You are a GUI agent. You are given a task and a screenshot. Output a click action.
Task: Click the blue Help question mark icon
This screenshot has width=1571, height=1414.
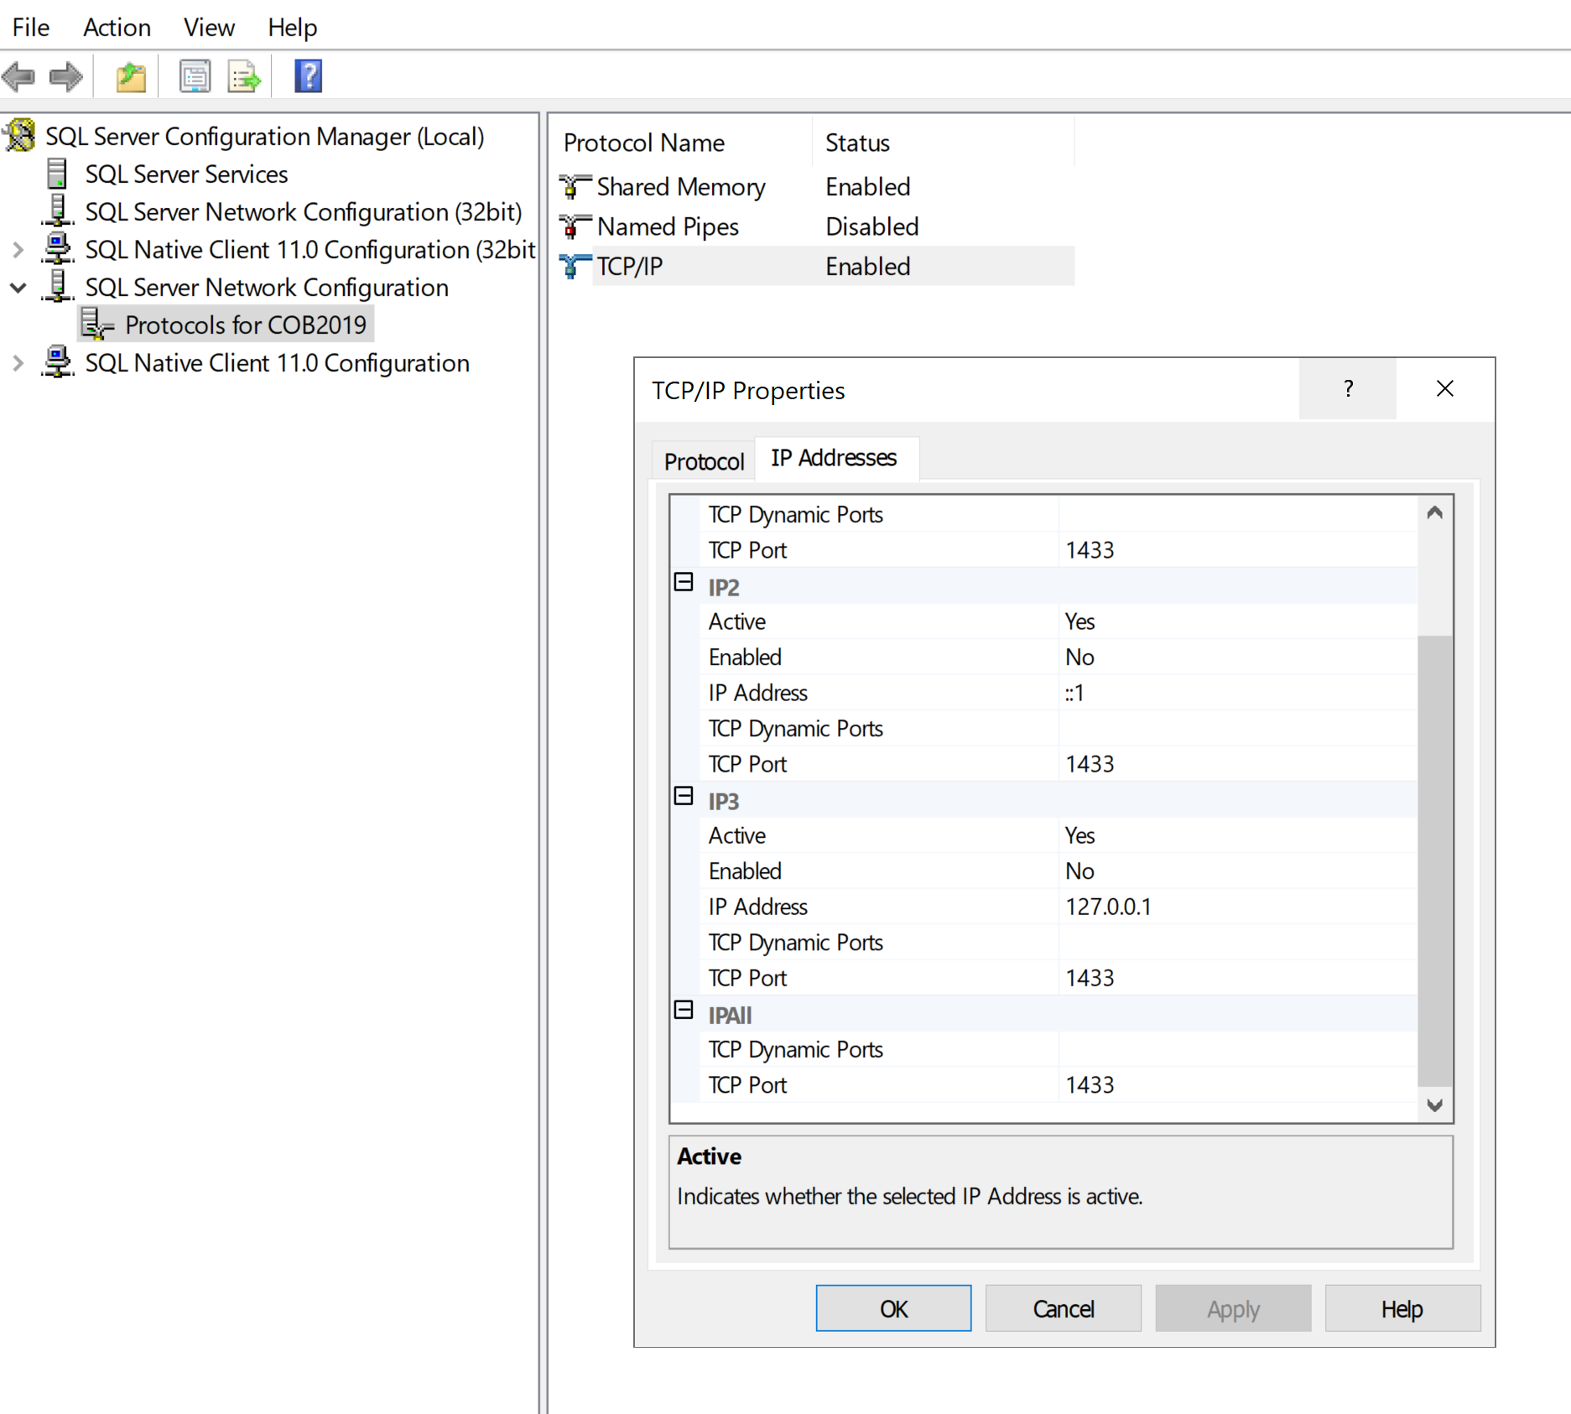click(307, 75)
